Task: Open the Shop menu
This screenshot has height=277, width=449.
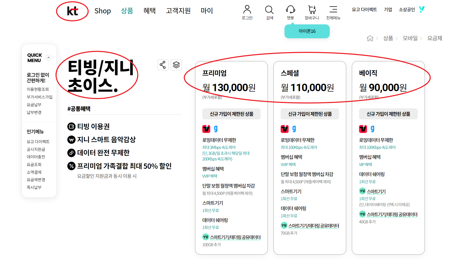Action: (103, 11)
